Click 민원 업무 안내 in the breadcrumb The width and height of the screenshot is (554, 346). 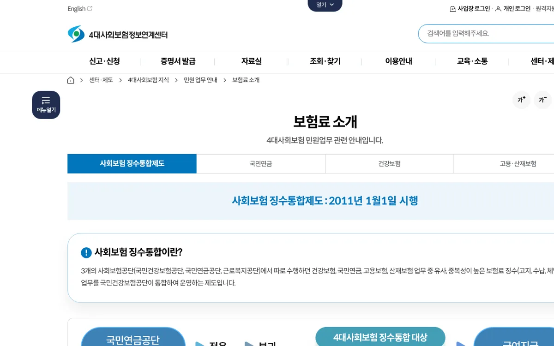pyautogui.click(x=200, y=80)
